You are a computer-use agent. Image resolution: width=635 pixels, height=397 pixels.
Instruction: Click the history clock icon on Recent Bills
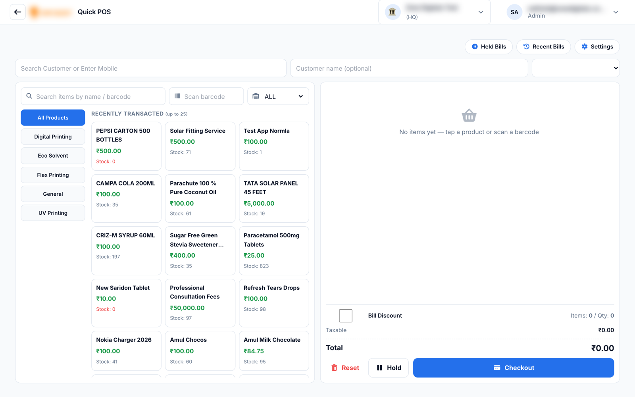(526, 47)
